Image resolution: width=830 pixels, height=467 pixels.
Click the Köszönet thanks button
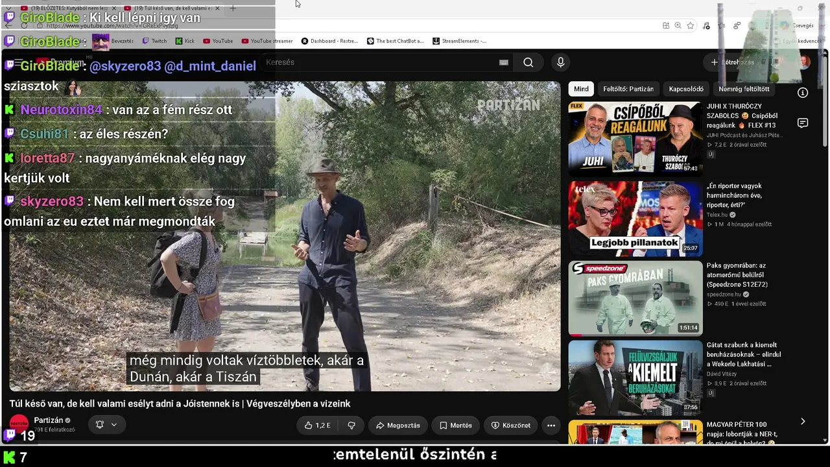click(x=510, y=425)
